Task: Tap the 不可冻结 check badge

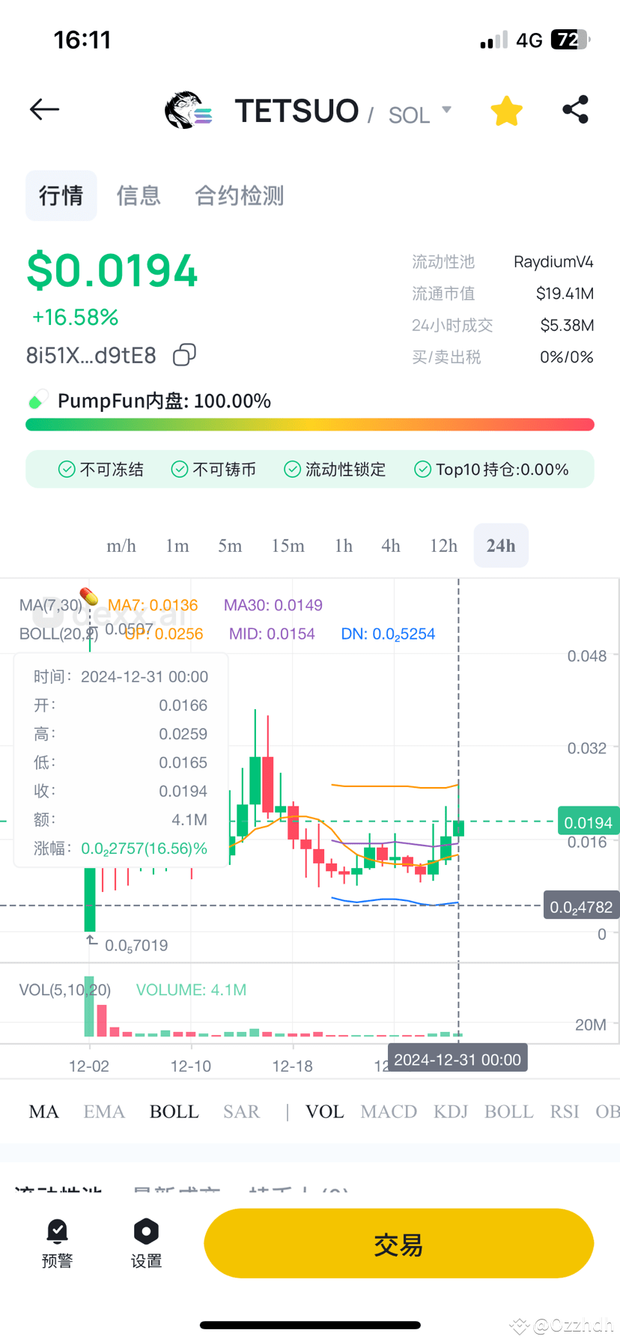Action: [100, 470]
